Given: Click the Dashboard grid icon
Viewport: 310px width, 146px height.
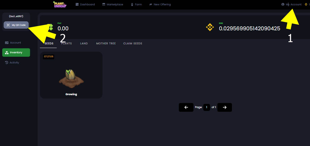Looking at the screenshot, I should click(x=77, y=4).
